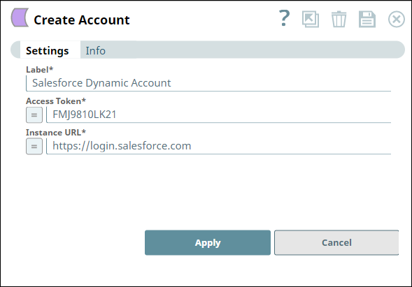Focus the Access Token input field
The width and height of the screenshot is (412, 287).
(x=219, y=115)
